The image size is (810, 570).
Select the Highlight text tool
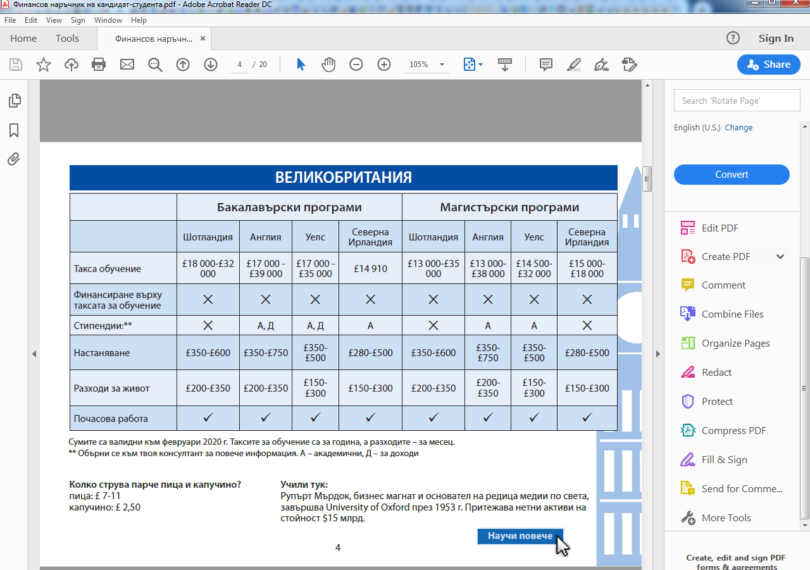[574, 65]
